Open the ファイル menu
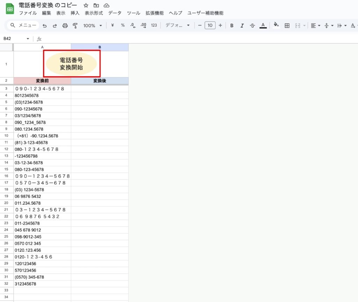Viewport: 358px width, 302px height. (28, 13)
